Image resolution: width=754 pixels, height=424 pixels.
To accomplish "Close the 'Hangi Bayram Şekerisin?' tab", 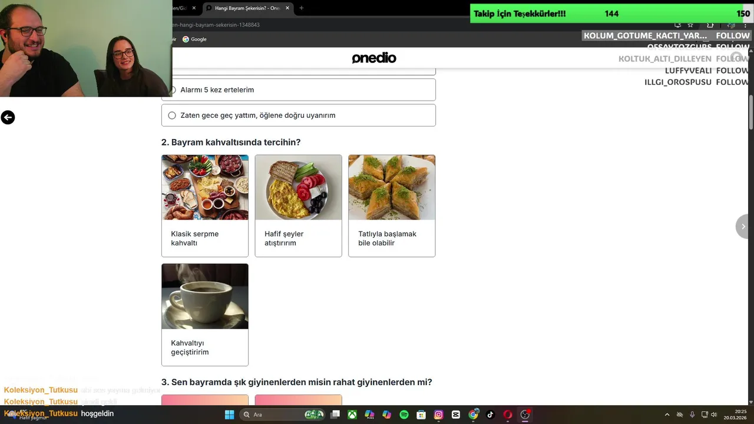I will tap(287, 8).
